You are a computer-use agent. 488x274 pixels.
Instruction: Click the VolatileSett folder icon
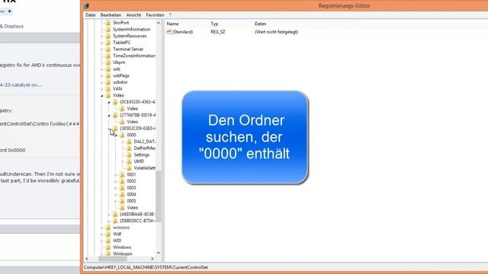tap(129, 168)
